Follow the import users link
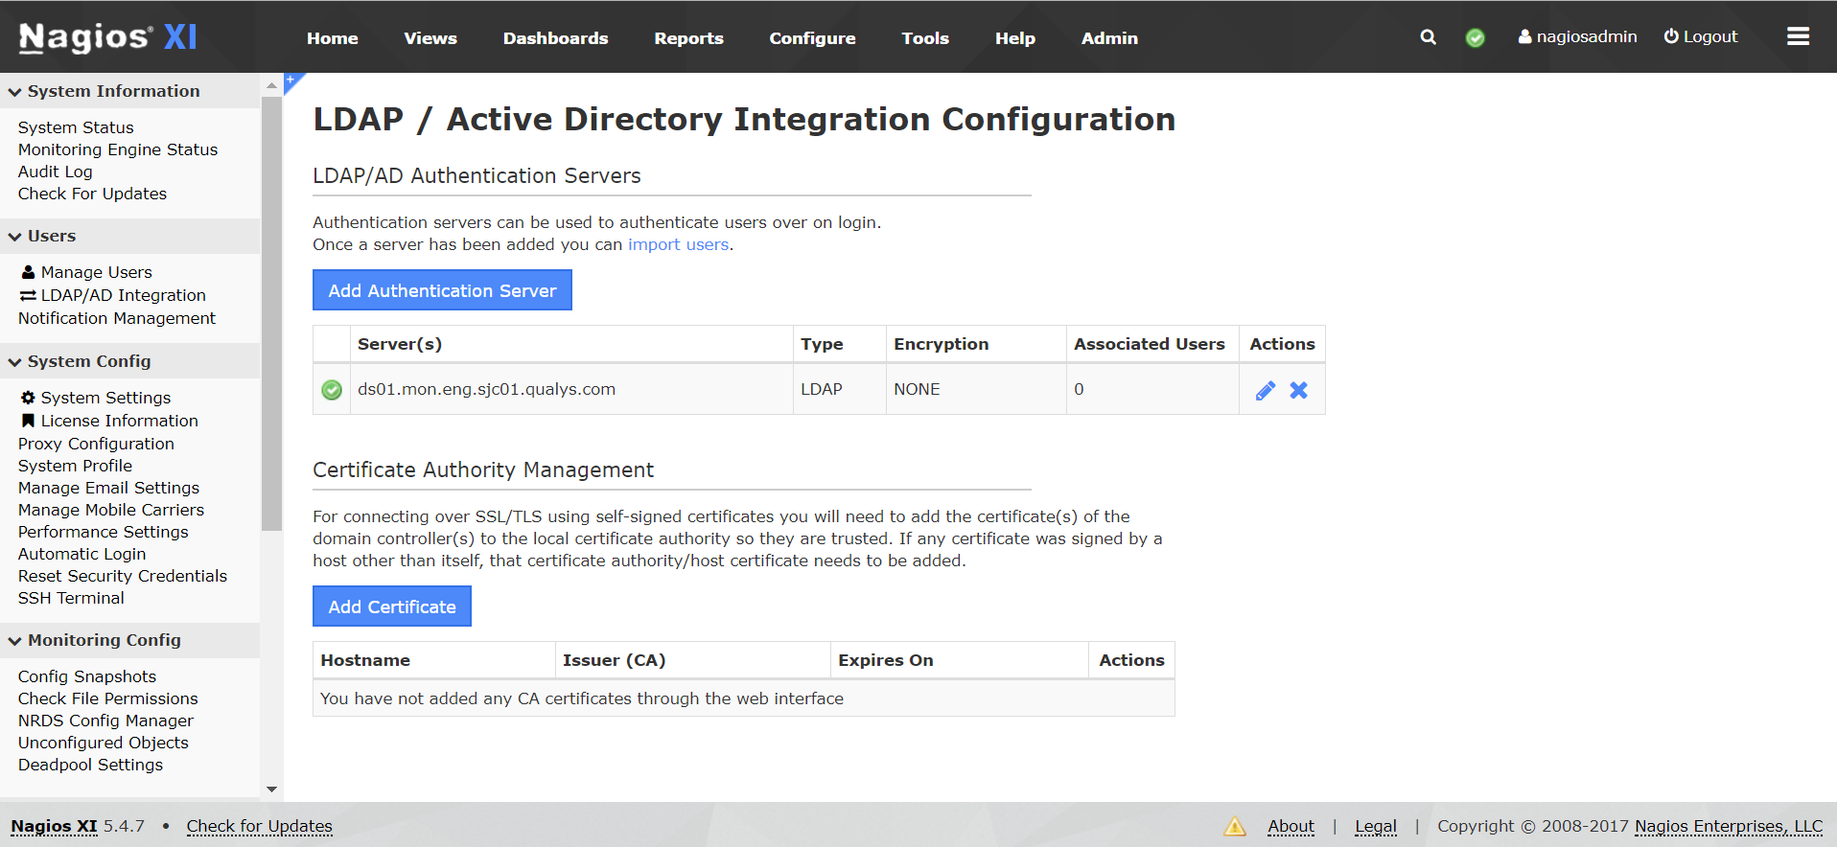Screen dimensions: 1837x847 point(678,244)
